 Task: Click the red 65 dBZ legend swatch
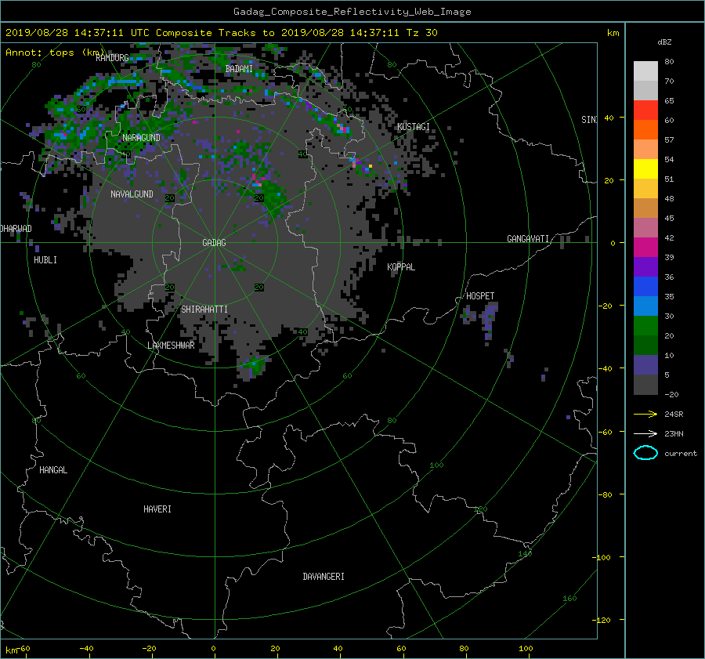click(x=645, y=110)
